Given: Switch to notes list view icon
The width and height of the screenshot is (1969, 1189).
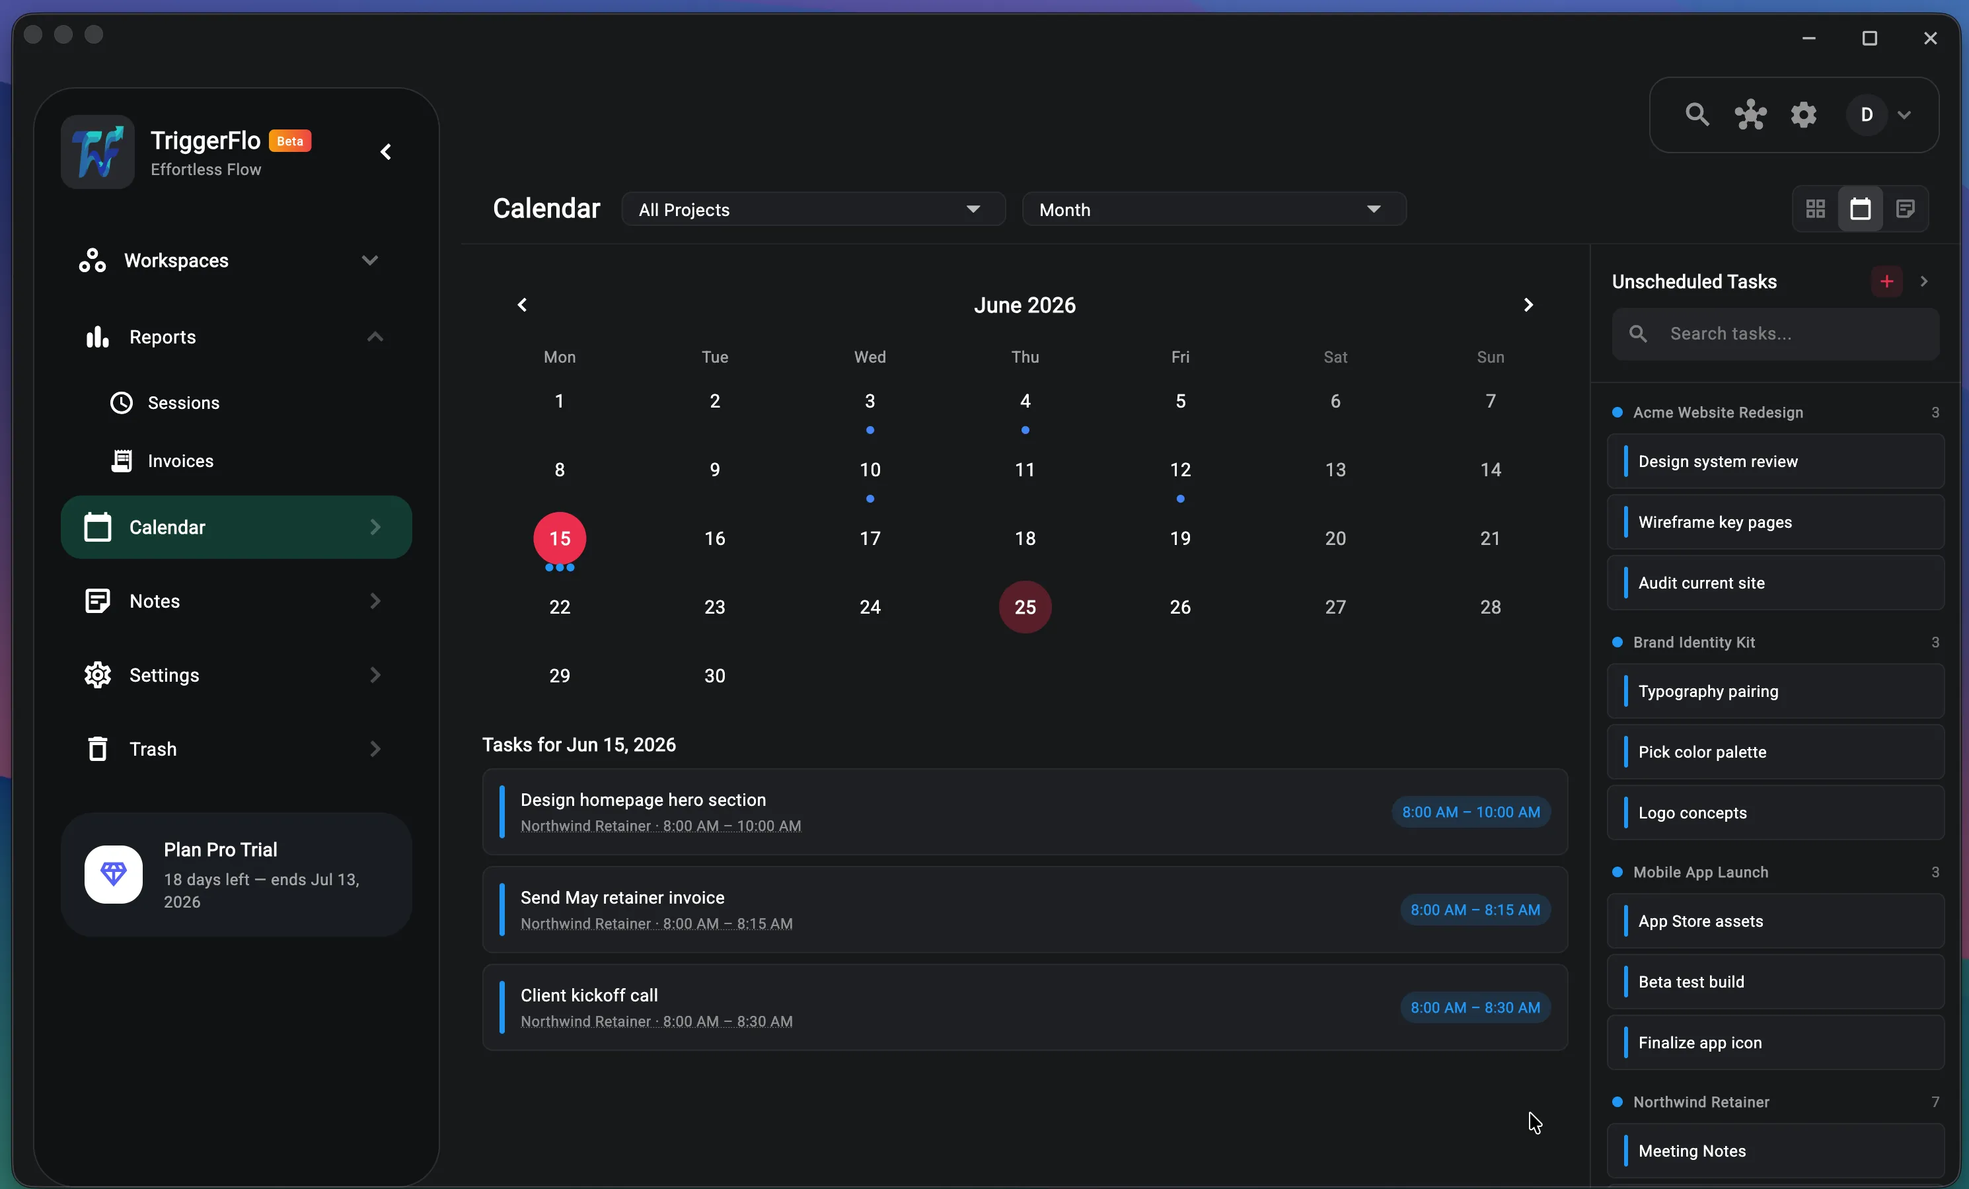Looking at the screenshot, I should (1905, 209).
